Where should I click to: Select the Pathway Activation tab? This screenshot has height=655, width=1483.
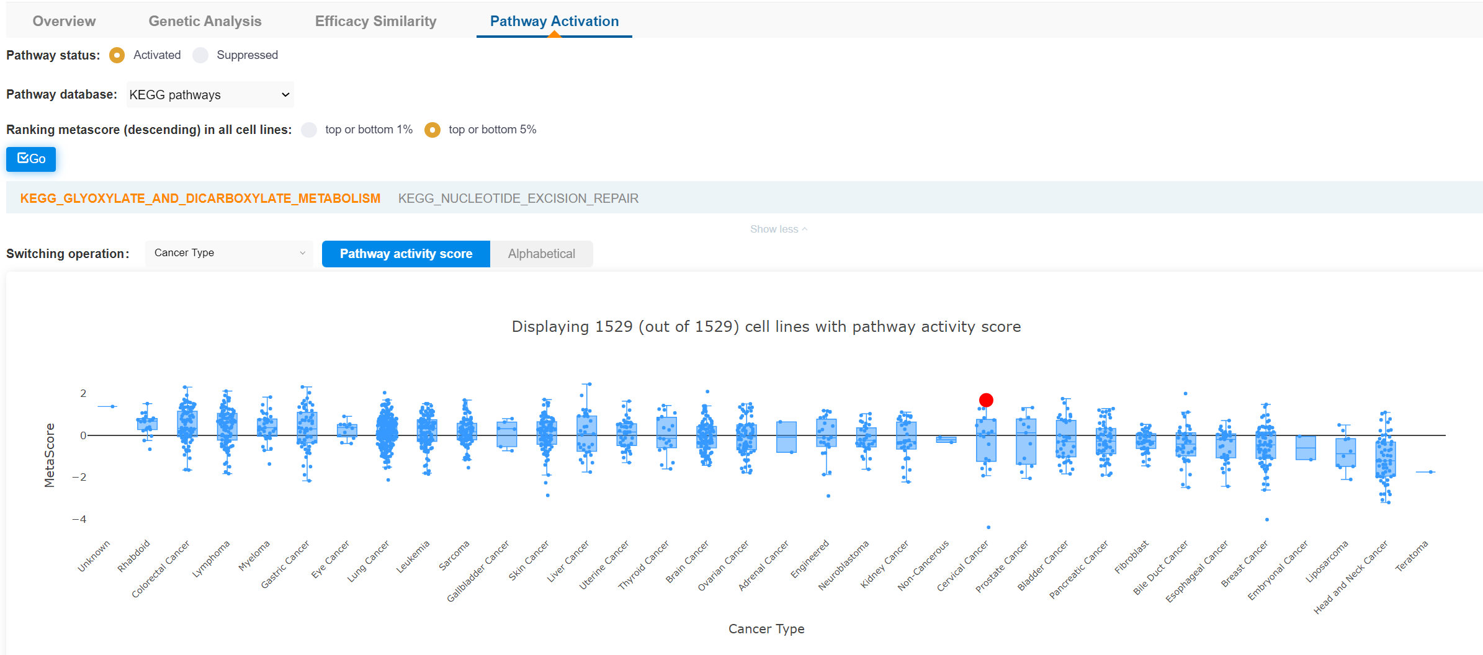click(x=554, y=21)
